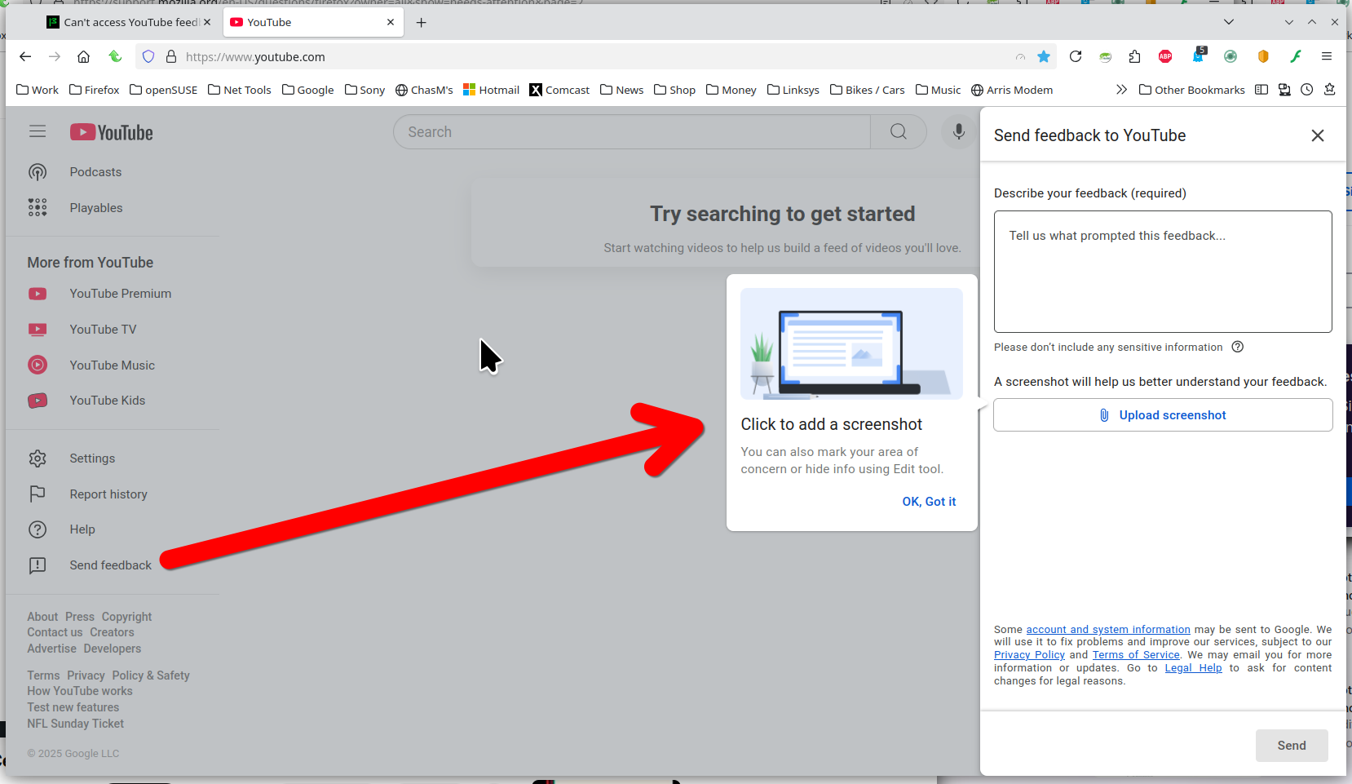The width and height of the screenshot is (1352, 784).
Task: Open the Sony bookmarks folder
Action: click(x=365, y=90)
